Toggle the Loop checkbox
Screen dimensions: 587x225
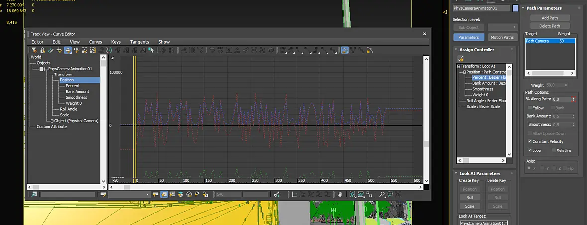[530, 150]
